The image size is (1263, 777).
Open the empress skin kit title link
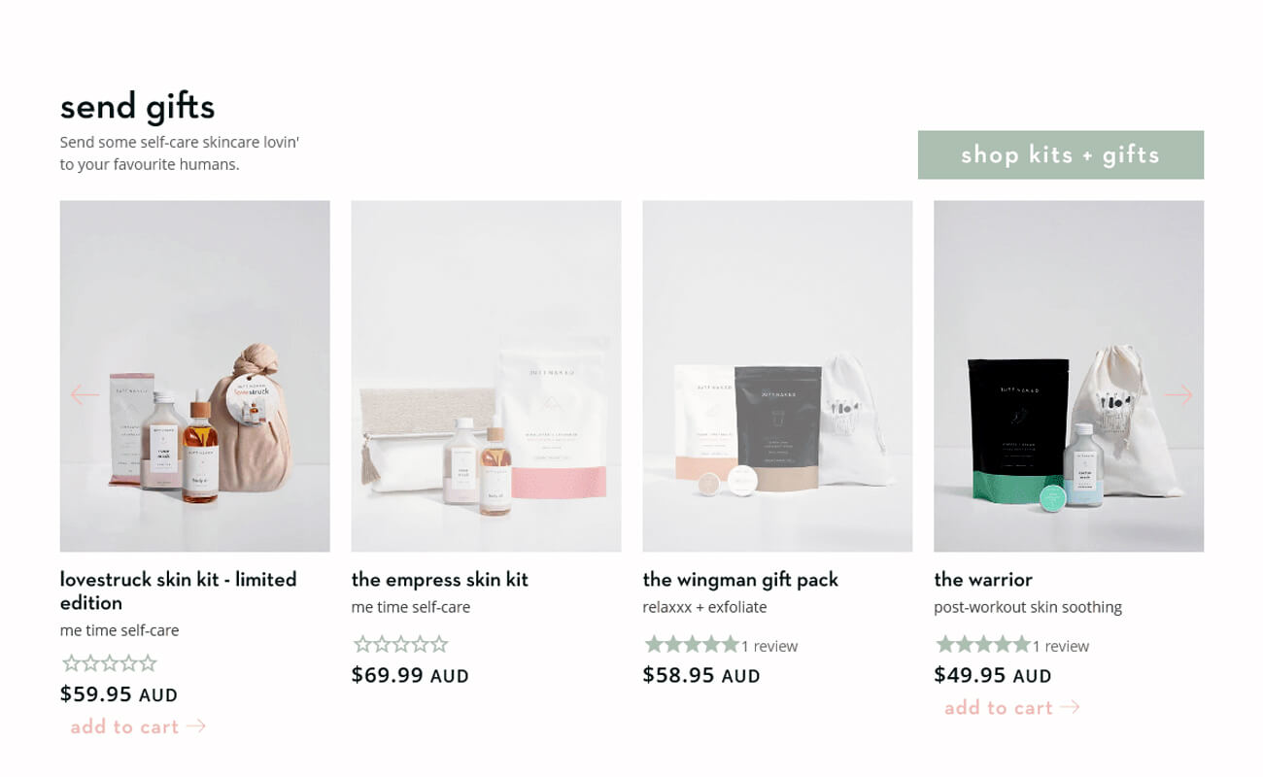coord(440,580)
